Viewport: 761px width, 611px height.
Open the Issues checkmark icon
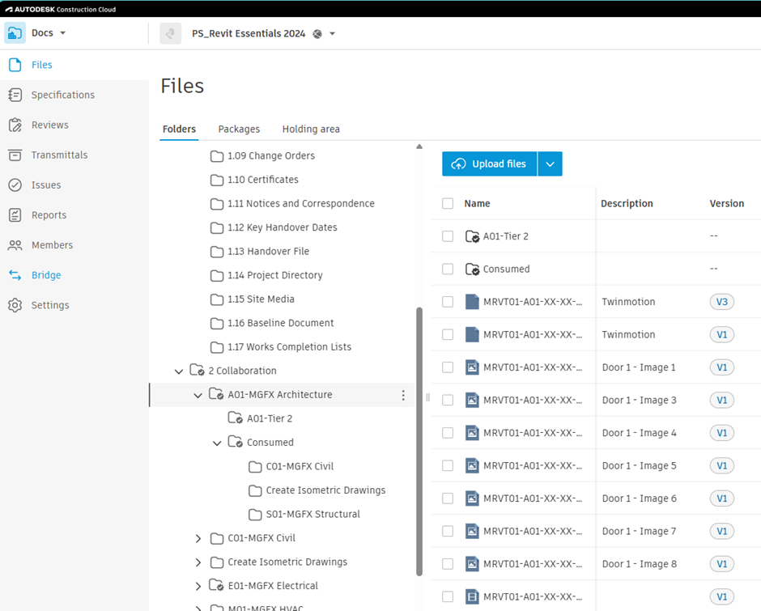tap(15, 185)
